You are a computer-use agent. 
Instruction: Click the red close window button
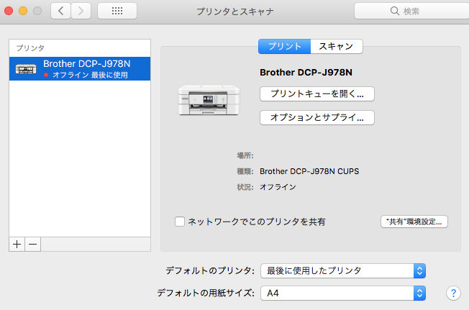pyautogui.click(x=10, y=12)
